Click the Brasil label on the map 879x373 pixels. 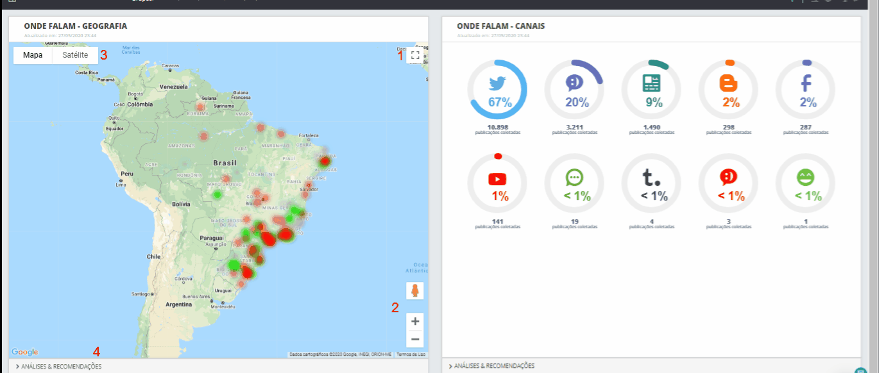tap(225, 163)
